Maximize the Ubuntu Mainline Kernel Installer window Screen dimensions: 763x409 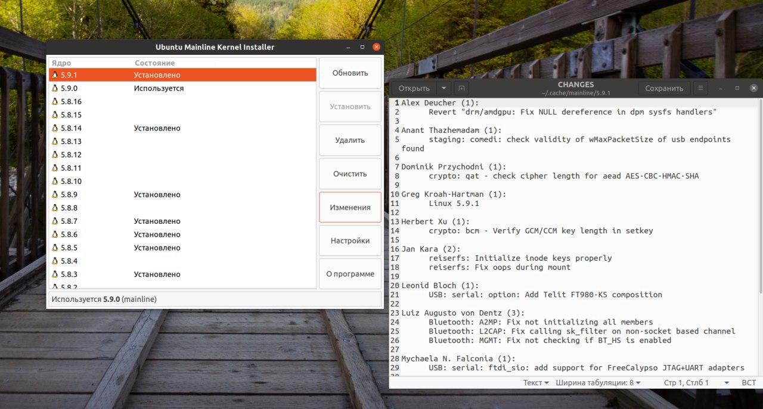362,47
